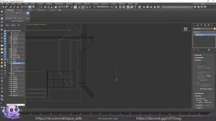Activate the Select and Move tool
Viewport: 216px width, 121px height.
tap(45, 7)
